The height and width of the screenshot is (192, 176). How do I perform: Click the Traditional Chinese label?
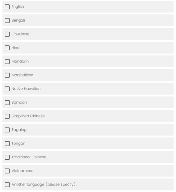click(x=29, y=157)
